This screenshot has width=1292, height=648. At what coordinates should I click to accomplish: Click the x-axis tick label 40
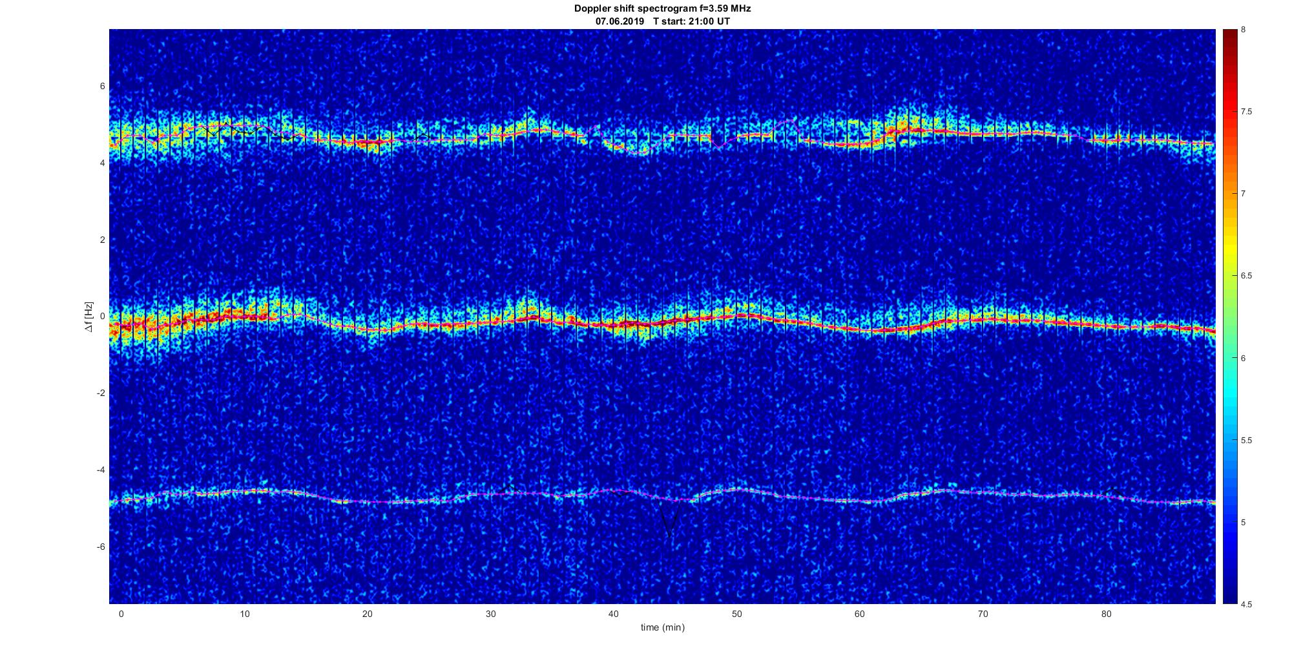tap(614, 614)
